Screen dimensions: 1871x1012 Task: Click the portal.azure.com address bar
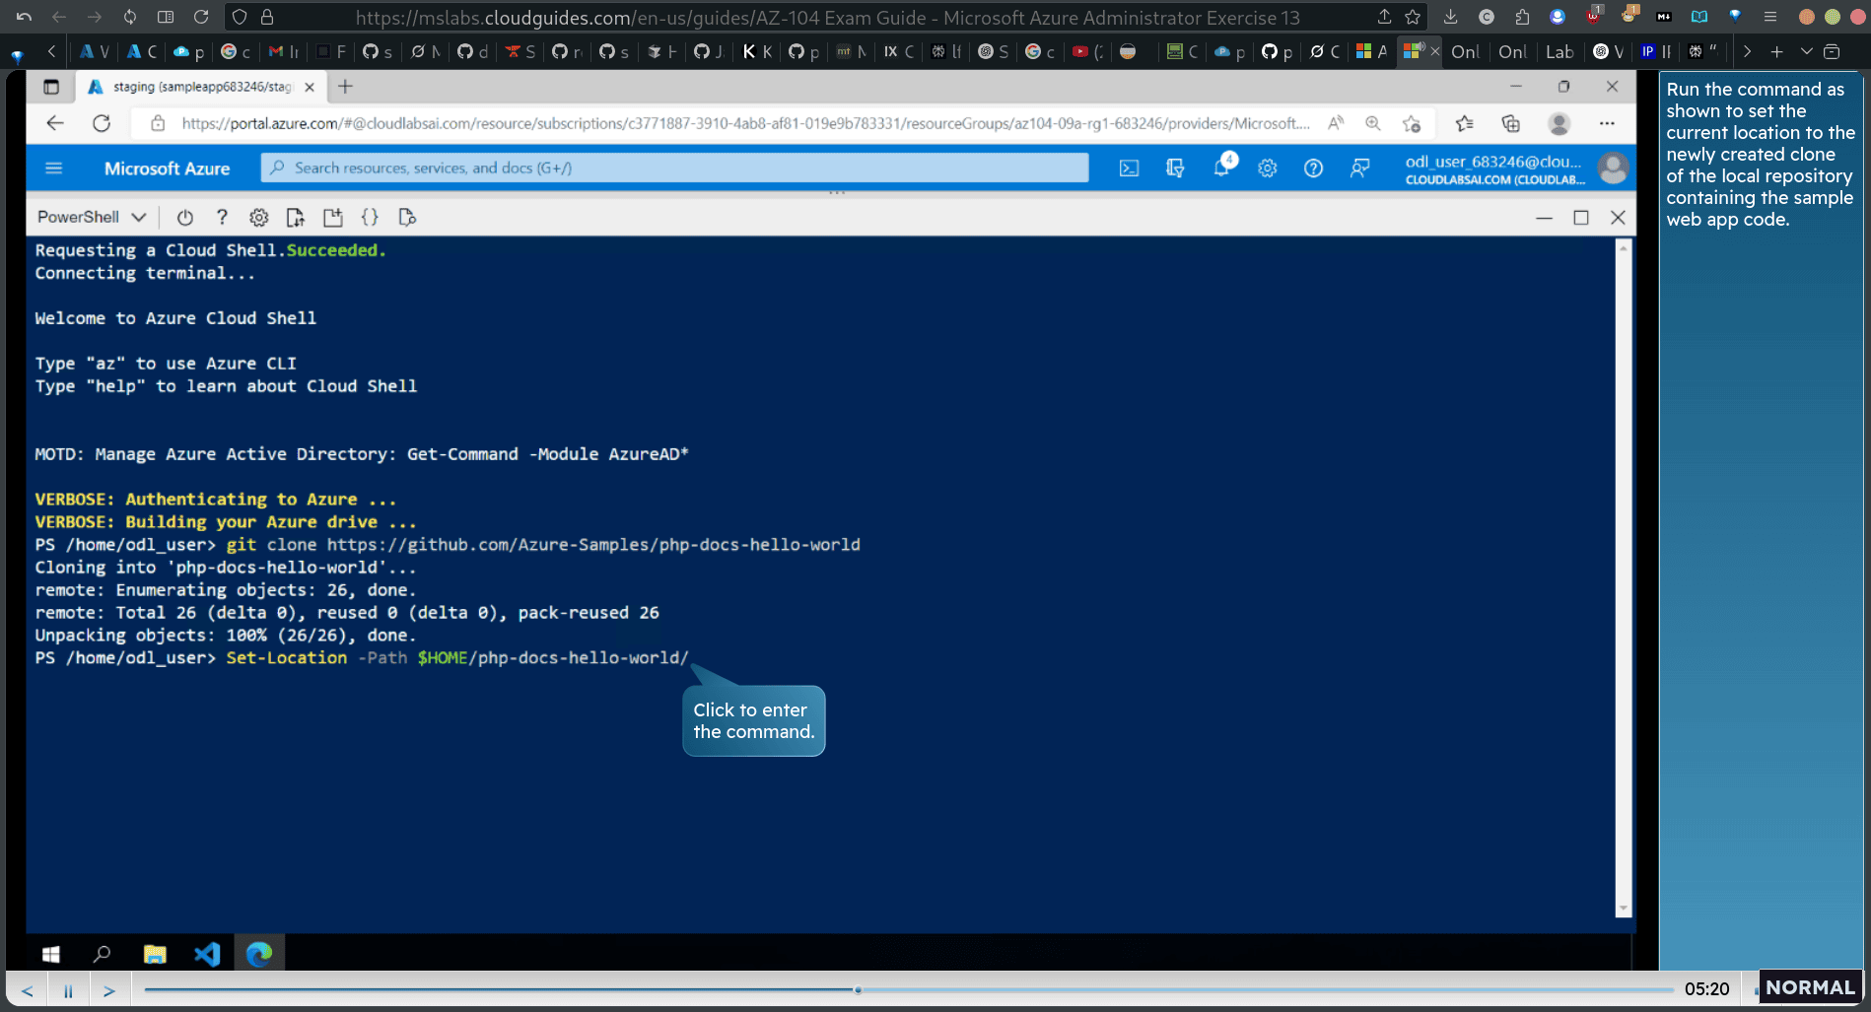(x=745, y=123)
